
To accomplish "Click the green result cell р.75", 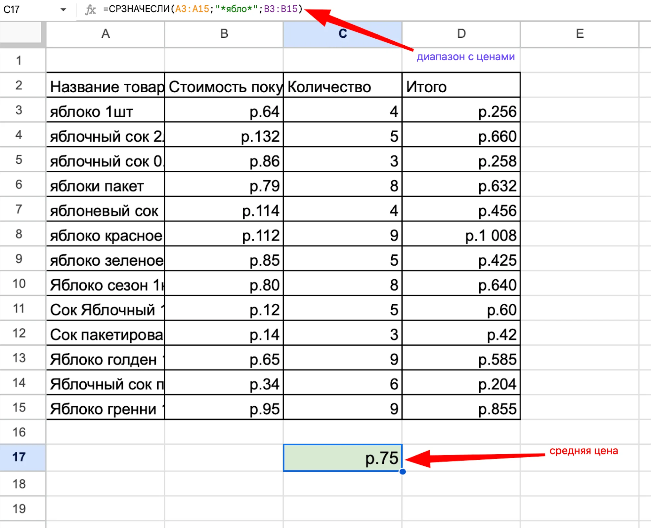I will pos(342,458).
